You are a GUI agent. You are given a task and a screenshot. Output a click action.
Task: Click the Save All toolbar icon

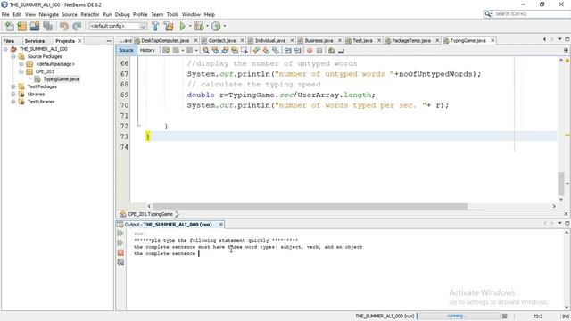click(47, 26)
